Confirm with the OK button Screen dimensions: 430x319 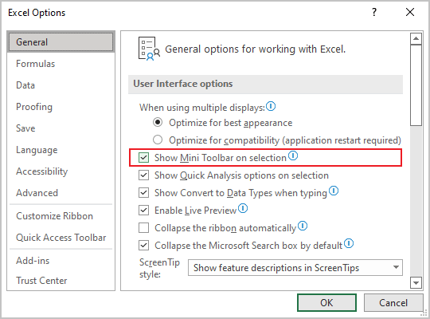[x=326, y=303]
